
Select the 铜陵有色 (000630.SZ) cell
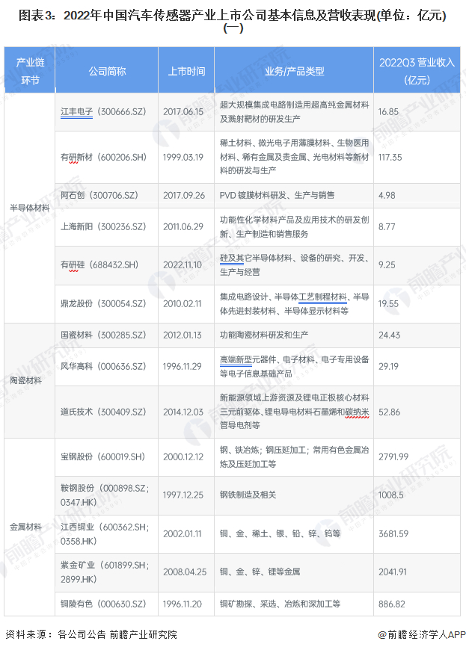(x=107, y=604)
